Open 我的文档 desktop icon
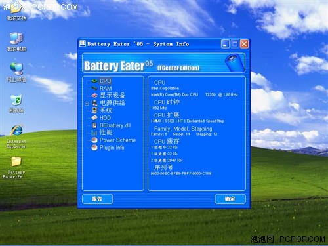Image resolution: width=328 pixels, height=246 pixels. click(x=16, y=13)
